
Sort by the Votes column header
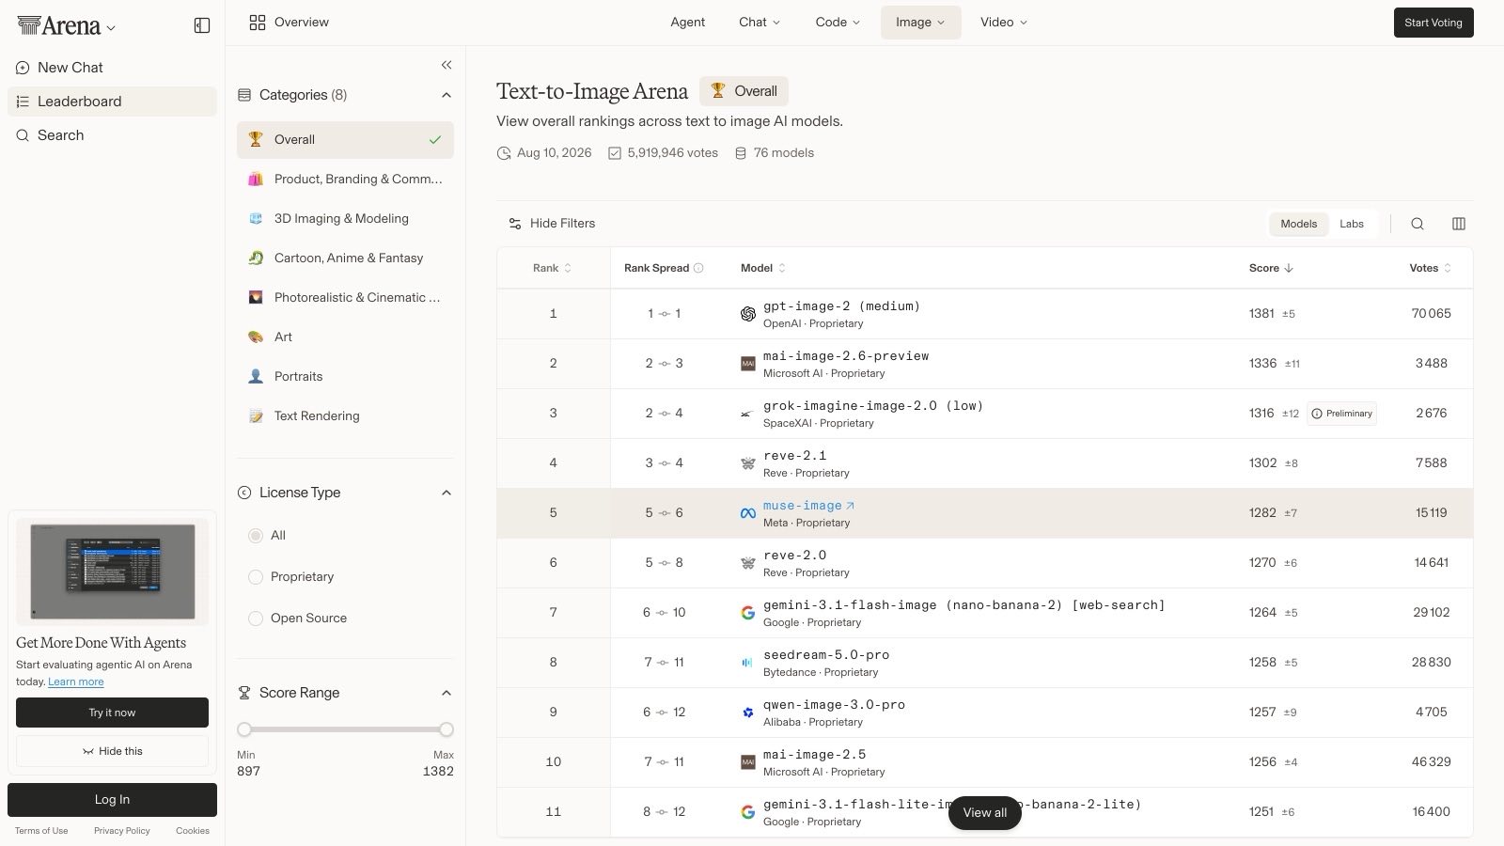pyautogui.click(x=1431, y=268)
